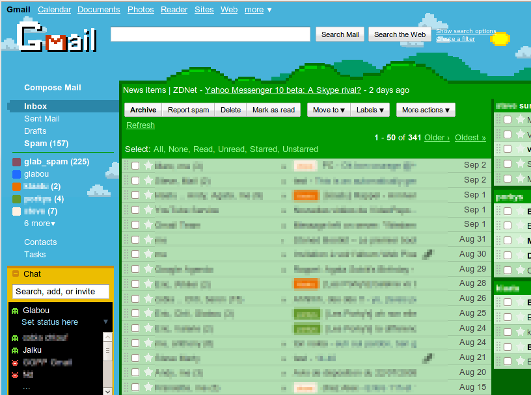This screenshot has width=531, height=395.
Task: Select the checkbox for the Aug 30 email
Action: (x=135, y=254)
